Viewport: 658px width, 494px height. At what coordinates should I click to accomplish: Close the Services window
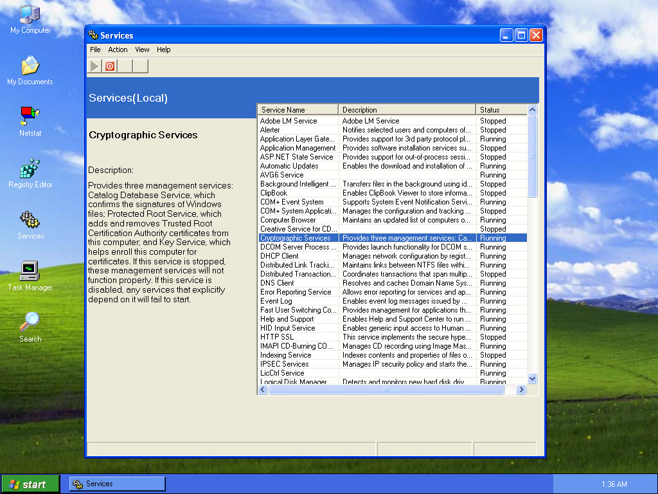click(x=536, y=35)
